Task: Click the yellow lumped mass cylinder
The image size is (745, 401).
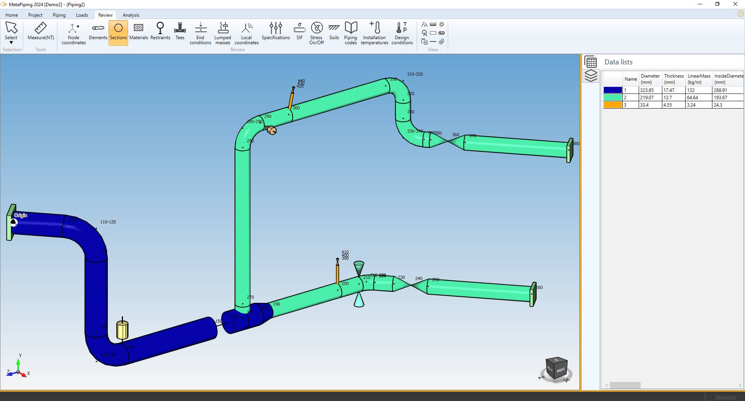Action: [122, 330]
